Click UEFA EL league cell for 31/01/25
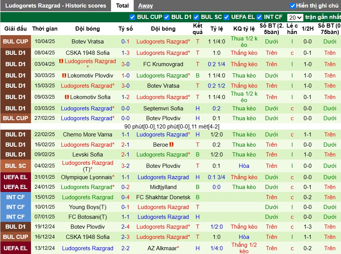Screen dimensions: 341x254 tap(15, 177)
